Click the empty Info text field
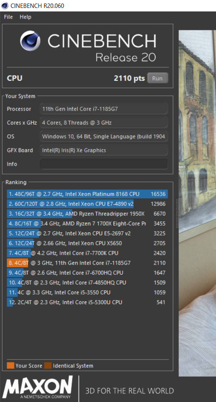216x402 pixels. coord(104,164)
